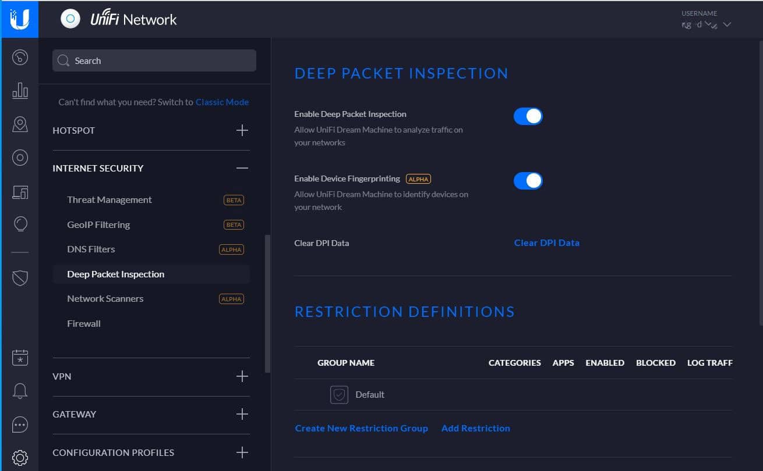Collapse the Internet Security section
The height and width of the screenshot is (471, 763).
(x=242, y=168)
